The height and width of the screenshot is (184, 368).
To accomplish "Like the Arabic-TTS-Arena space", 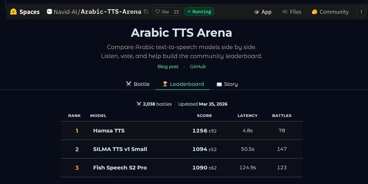I will coord(162,12).
